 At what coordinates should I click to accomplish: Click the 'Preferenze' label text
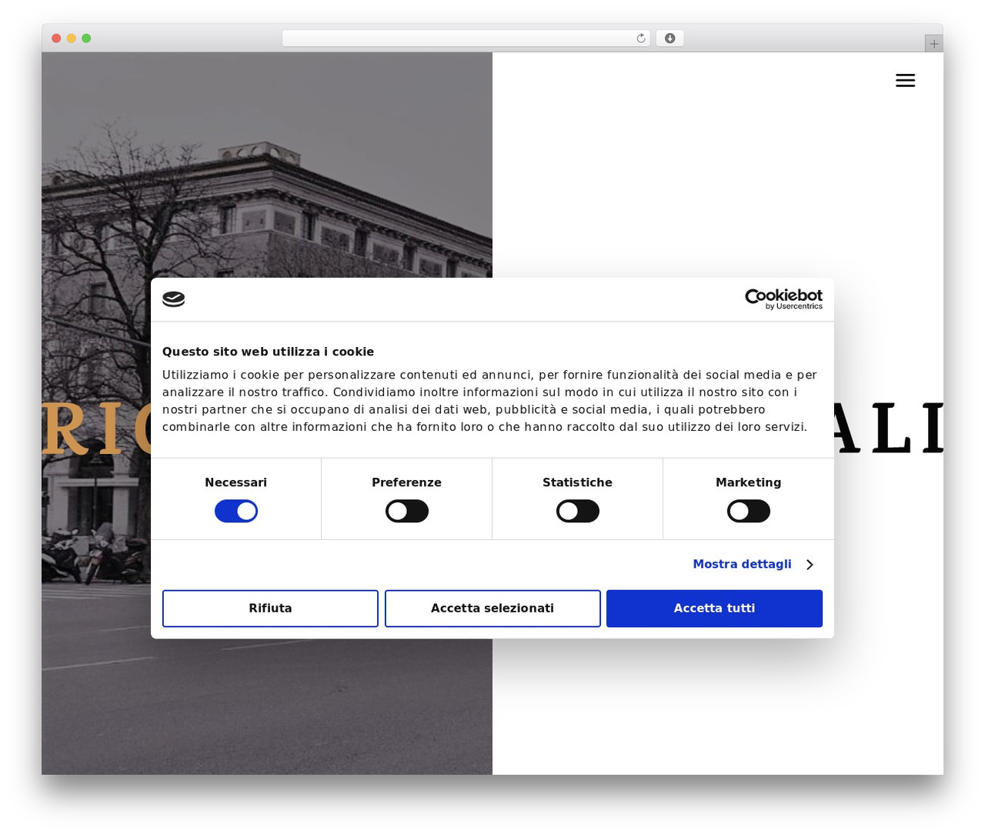pos(406,482)
